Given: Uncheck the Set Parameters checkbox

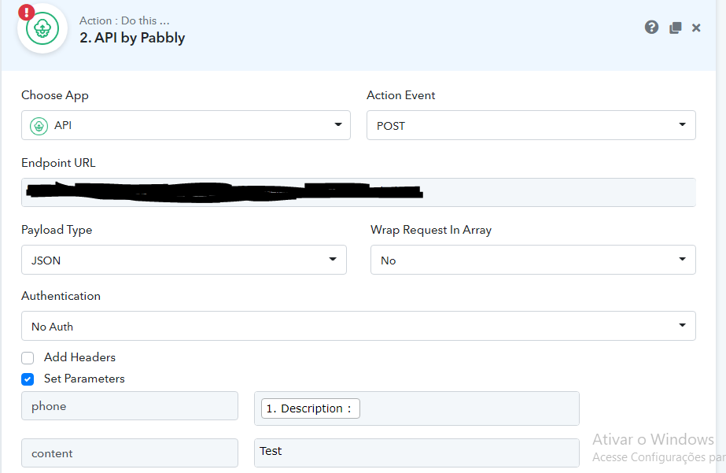Looking at the screenshot, I should coord(28,379).
